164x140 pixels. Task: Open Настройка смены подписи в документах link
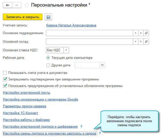[49, 133]
